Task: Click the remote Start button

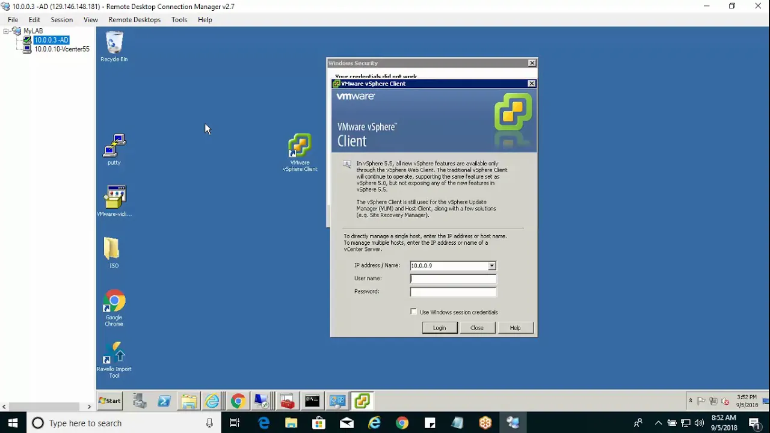Action: [x=110, y=401]
